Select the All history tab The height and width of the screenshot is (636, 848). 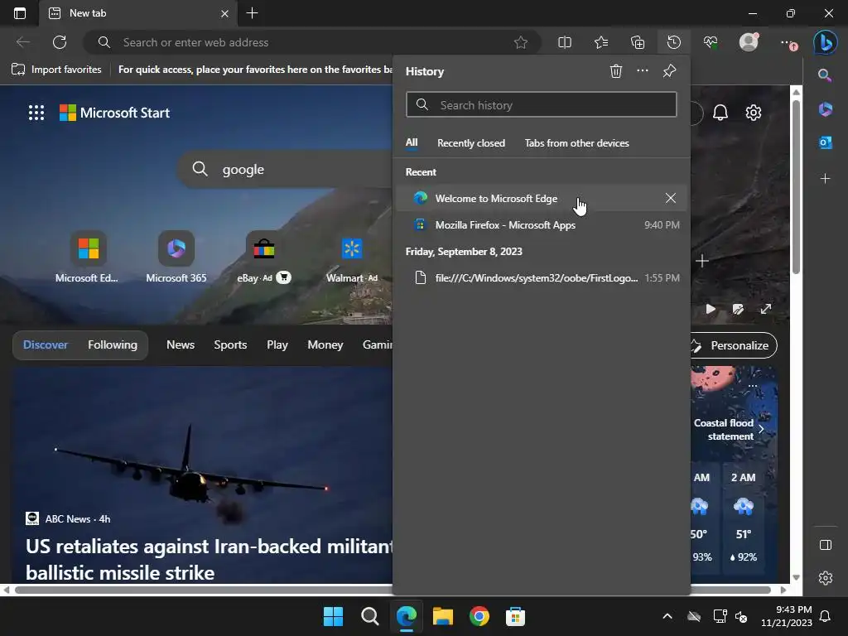412,142
